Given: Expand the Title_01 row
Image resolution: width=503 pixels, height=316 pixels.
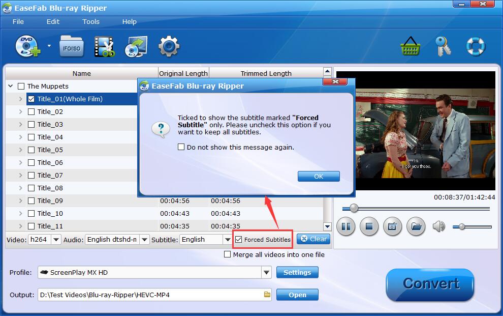Looking at the screenshot, I should 20,99.
